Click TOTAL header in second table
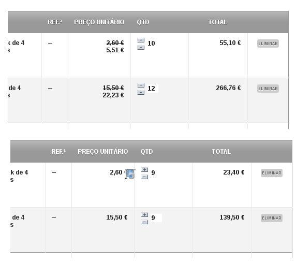This screenshot has height=276, width=296. [221, 152]
